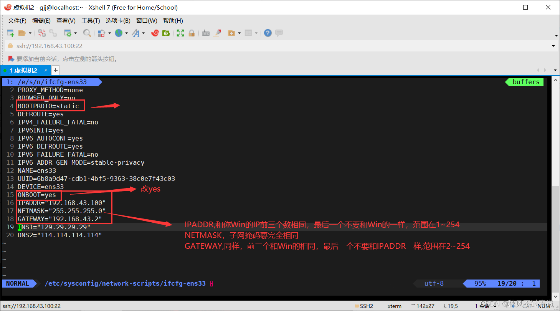Click the disconnect session icon
The width and height of the screenshot is (560, 311).
click(x=41, y=33)
